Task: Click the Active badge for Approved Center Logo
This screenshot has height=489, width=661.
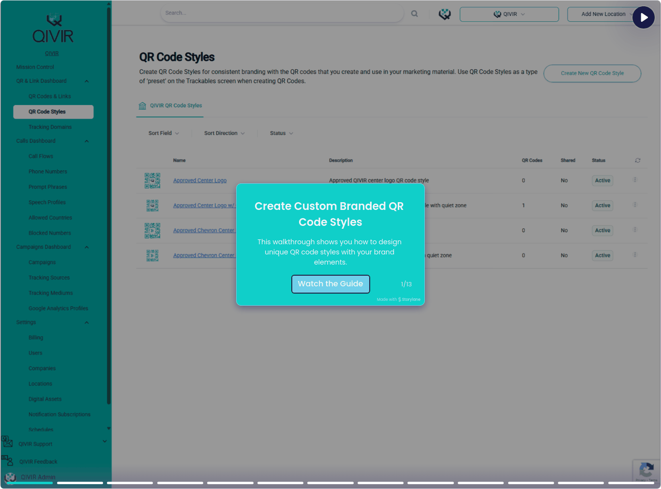Action: 602,180
